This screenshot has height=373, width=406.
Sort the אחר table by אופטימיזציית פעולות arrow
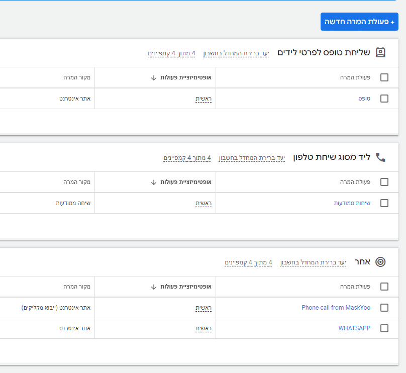click(154, 287)
